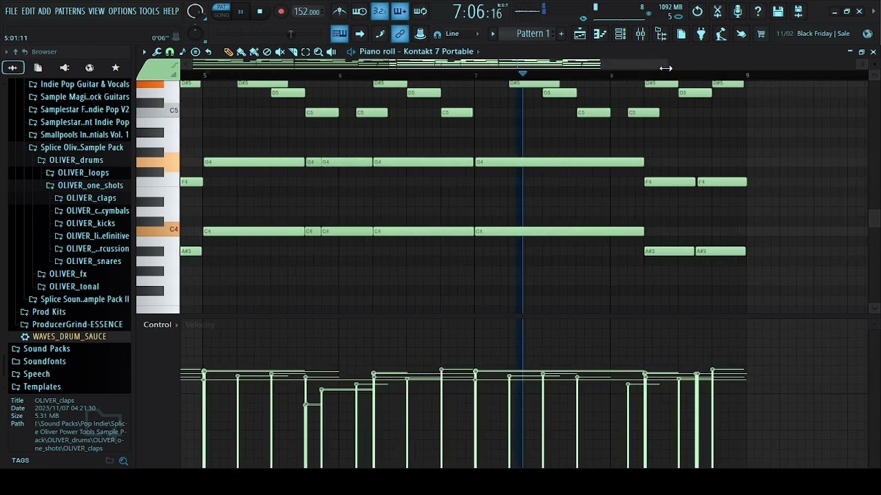Select the Slice tool

tap(293, 52)
